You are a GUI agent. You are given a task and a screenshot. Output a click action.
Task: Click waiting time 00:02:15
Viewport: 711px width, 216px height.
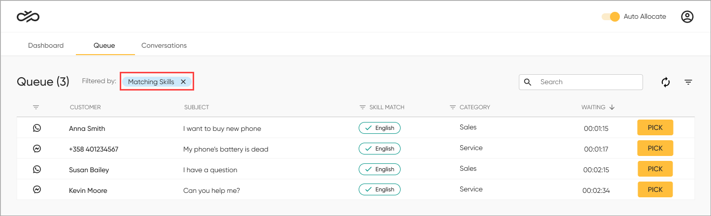[596, 170]
